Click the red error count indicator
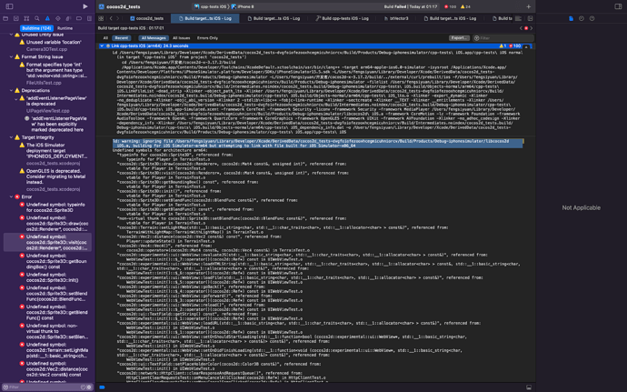This screenshot has height=392, width=627. click(x=450, y=6)
